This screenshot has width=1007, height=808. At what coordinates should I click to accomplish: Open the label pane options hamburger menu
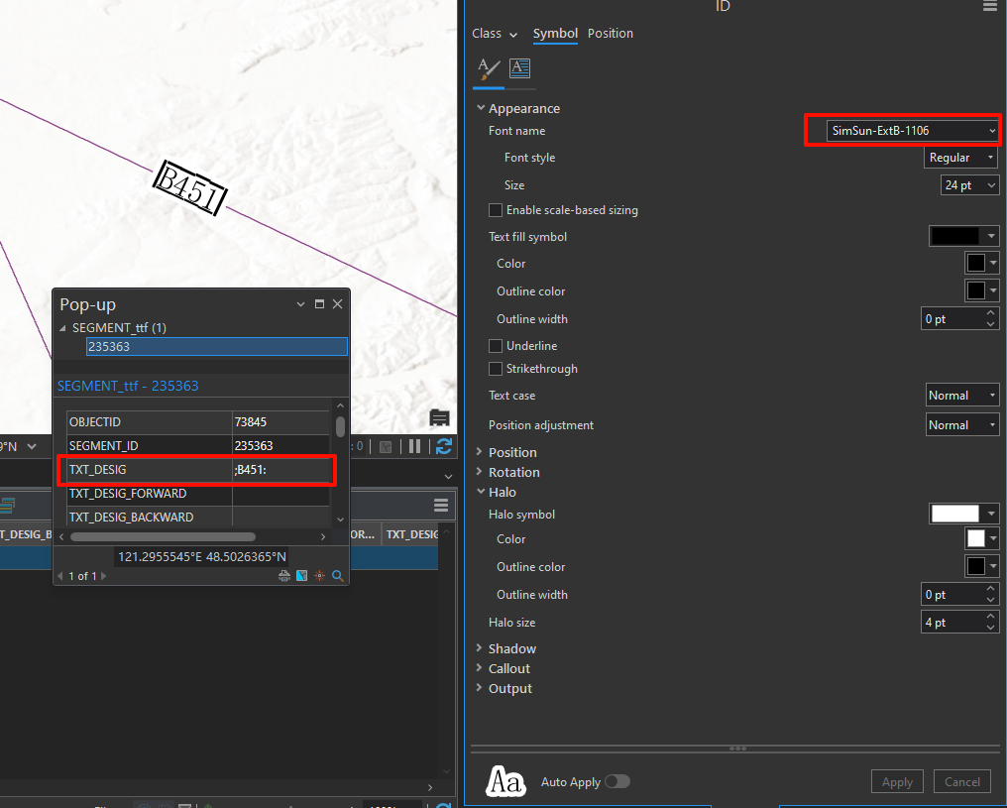(x=988, y=7)
